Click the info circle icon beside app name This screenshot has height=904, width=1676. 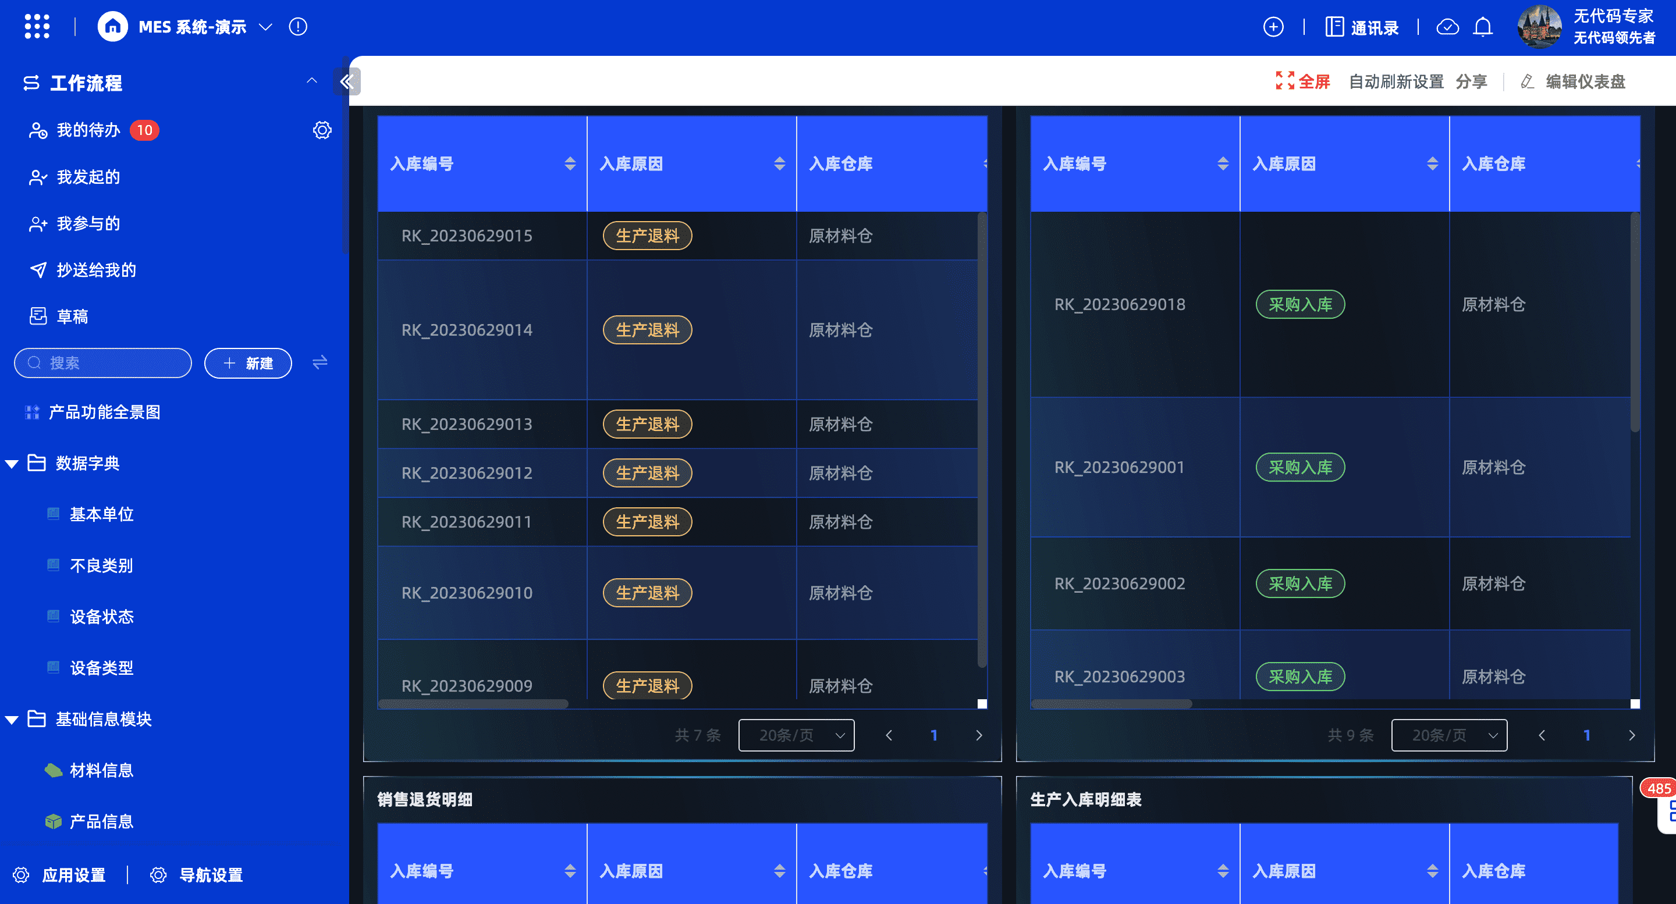tap(298, 27)
